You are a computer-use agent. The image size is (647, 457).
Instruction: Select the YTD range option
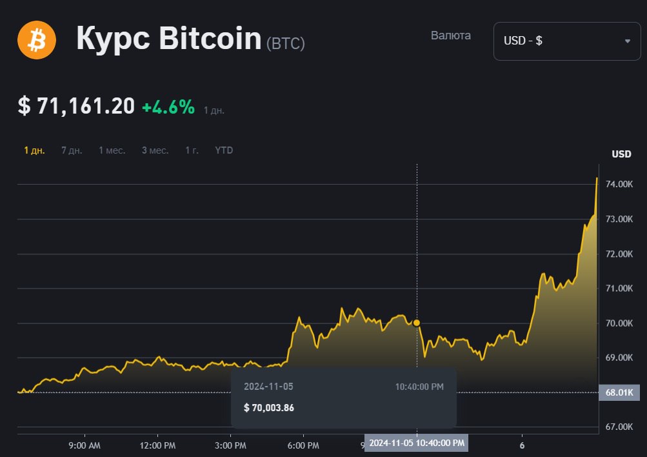tap(224, 150)
